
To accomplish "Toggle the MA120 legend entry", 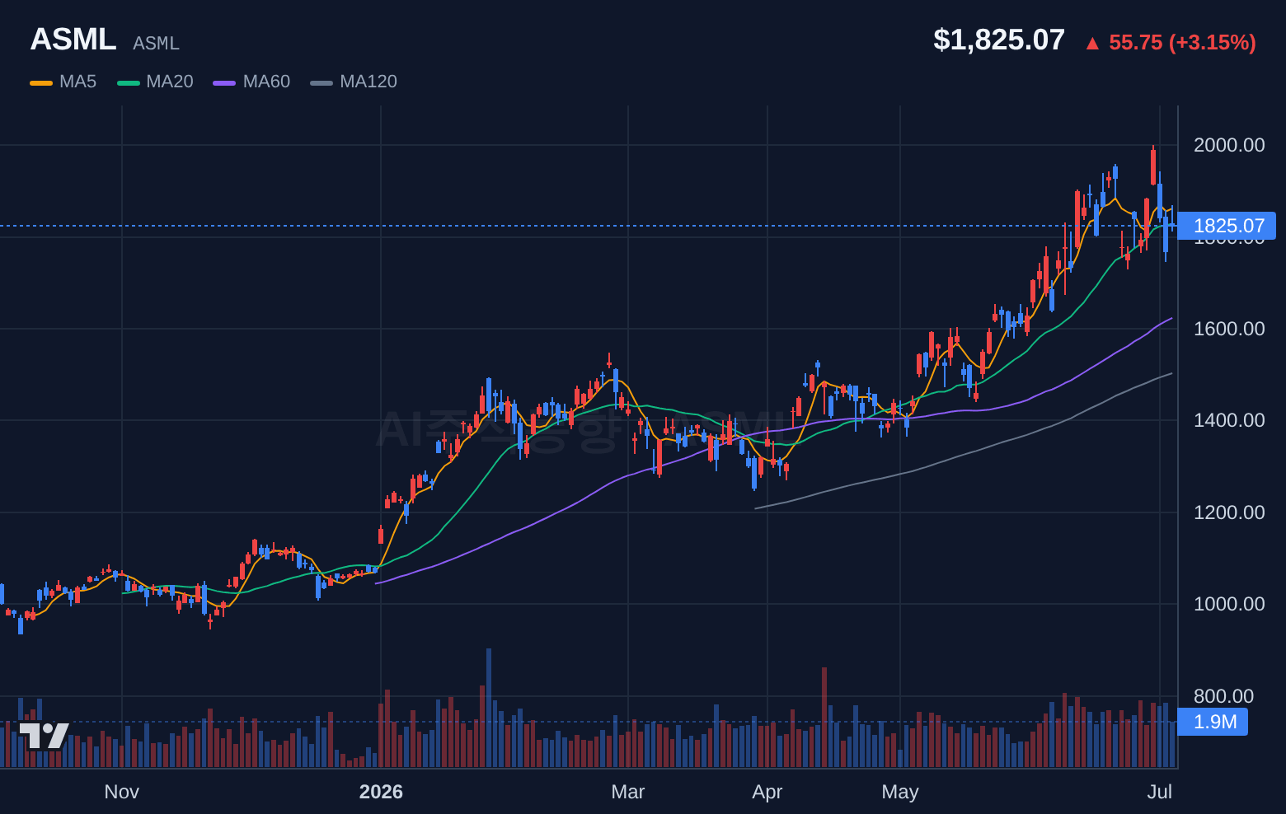I will coord(354,82).
